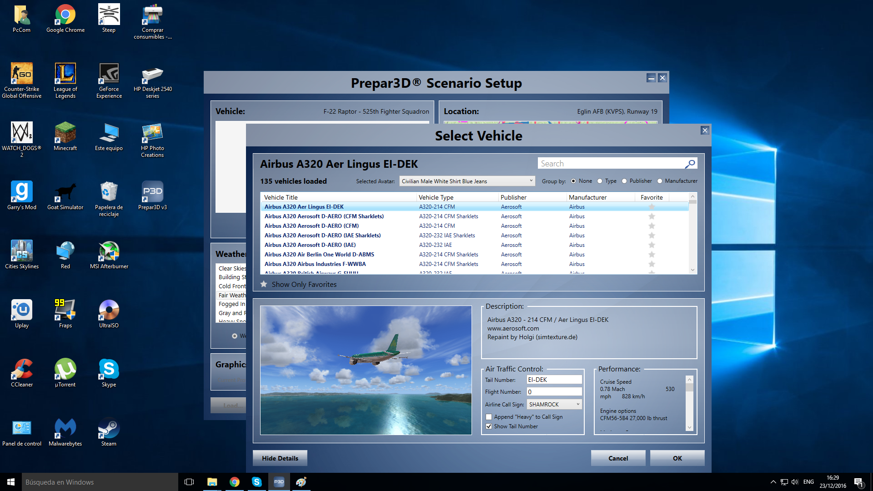Favorite star for D-AERO (CFM Sharklets) row
Screen dimensions: 873x491
tap(652, 216)
